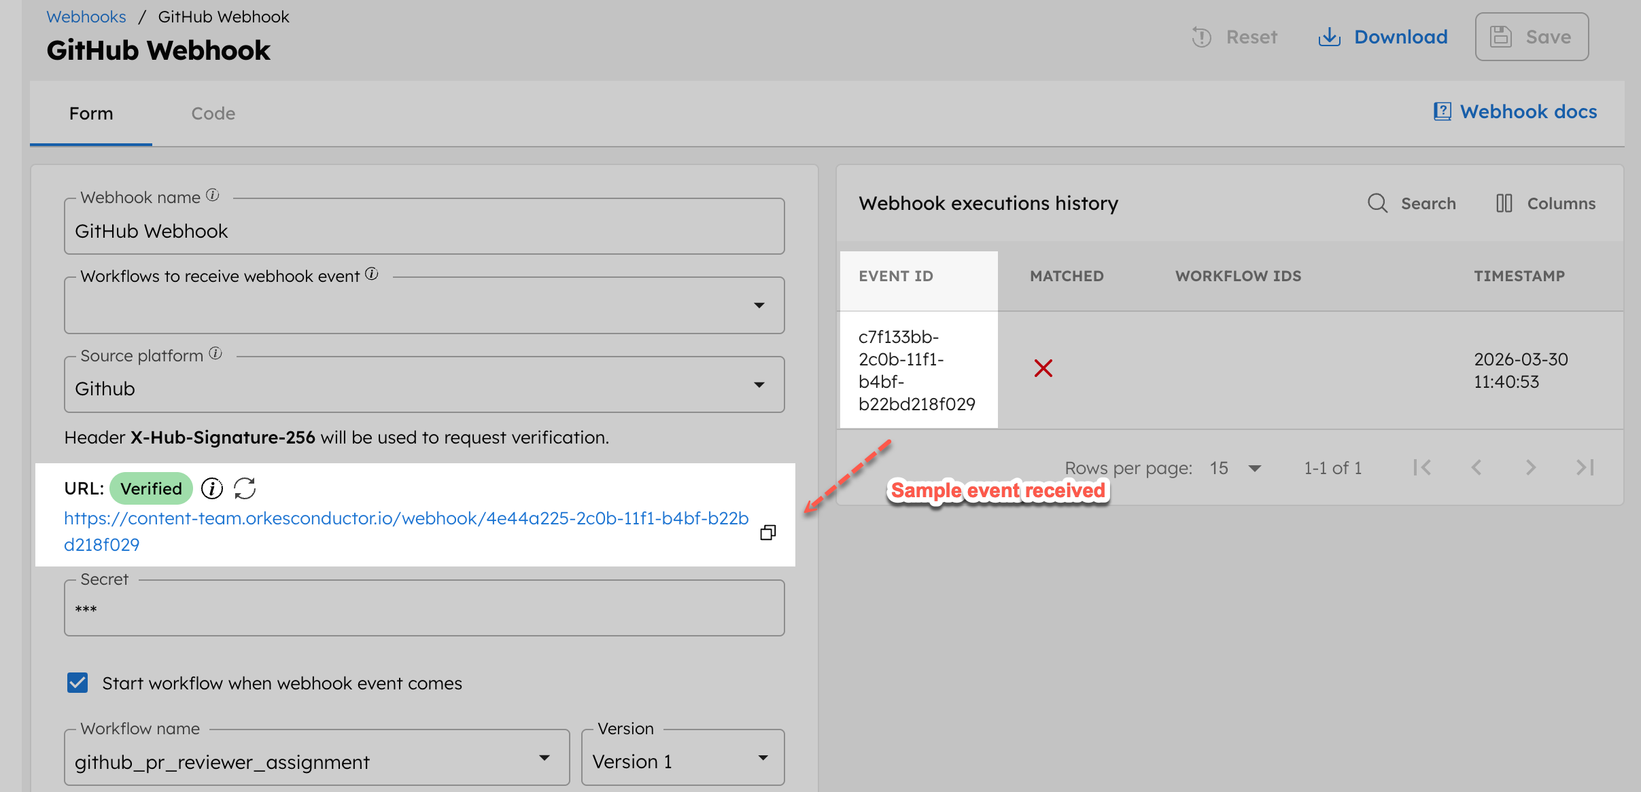This screenshot has height=792, width=1641.
Task: Sort by EVENT ID column header
Action: click(x=896, y=276)
